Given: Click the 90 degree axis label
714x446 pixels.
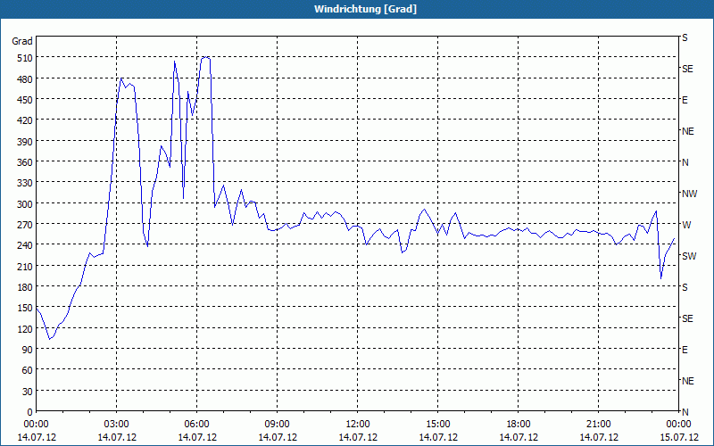Looking at the screenshot, I should coord(28,350).
